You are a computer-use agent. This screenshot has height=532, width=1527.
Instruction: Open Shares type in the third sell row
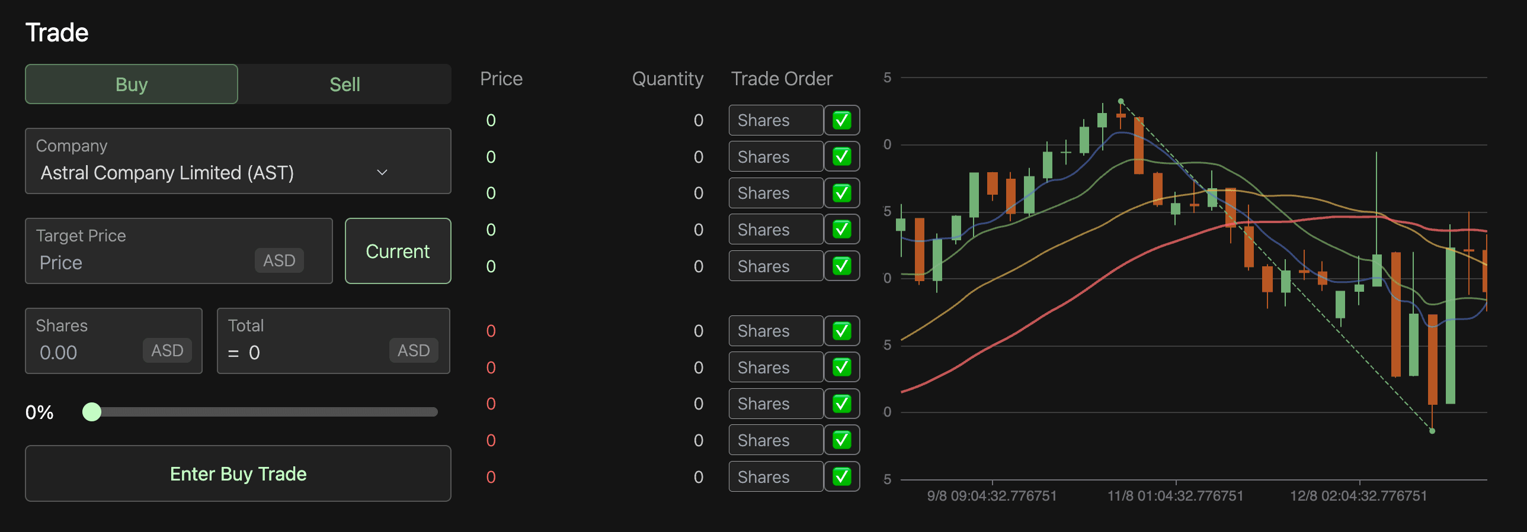(x=776, y=404)
